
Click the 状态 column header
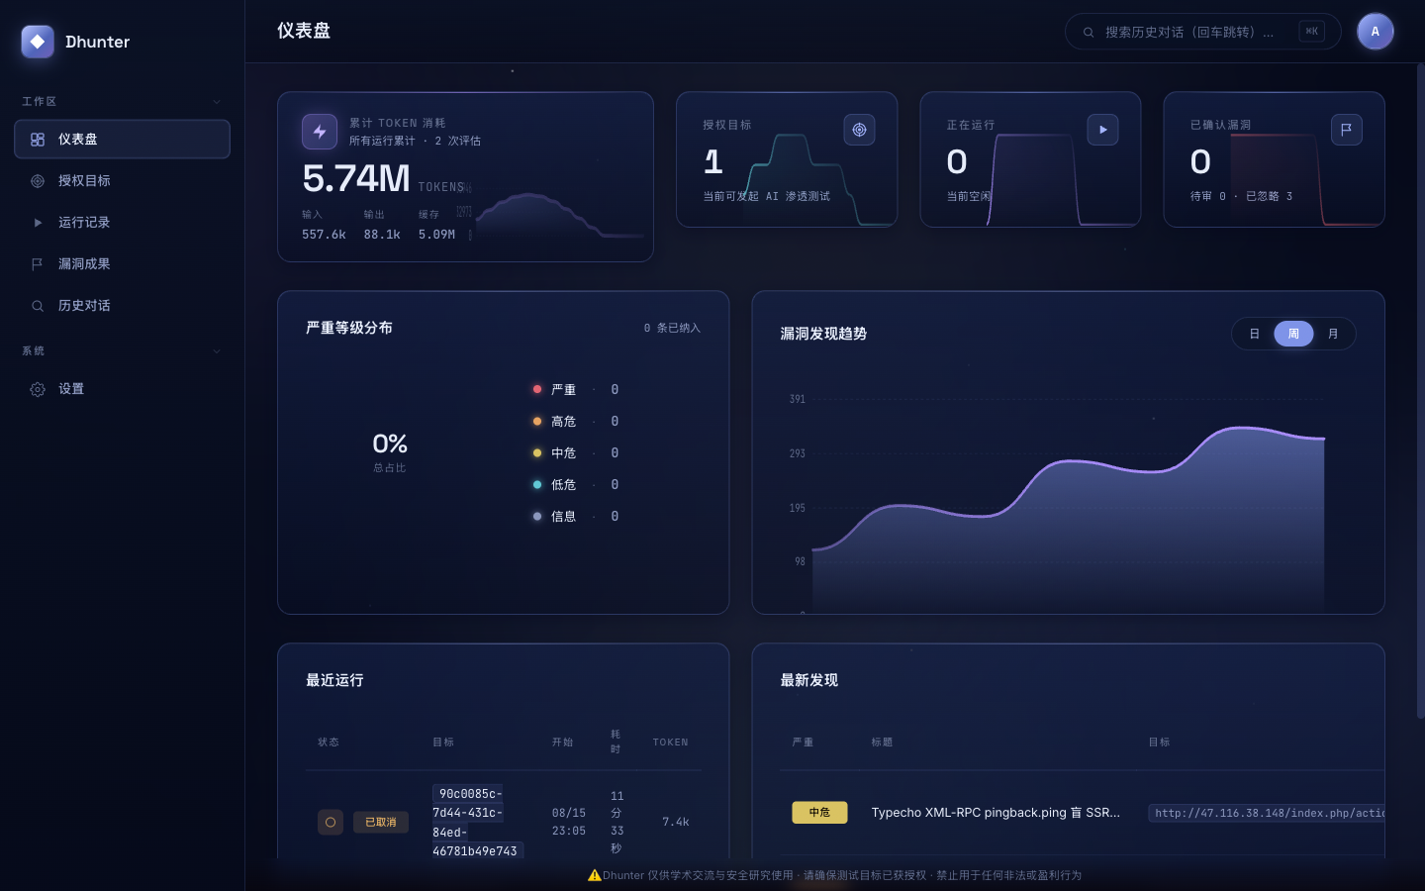[x=329, y=742]
